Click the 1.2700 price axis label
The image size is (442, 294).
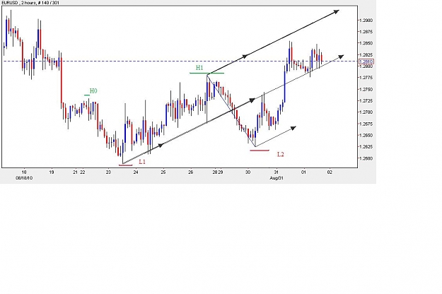coord(366,112)
